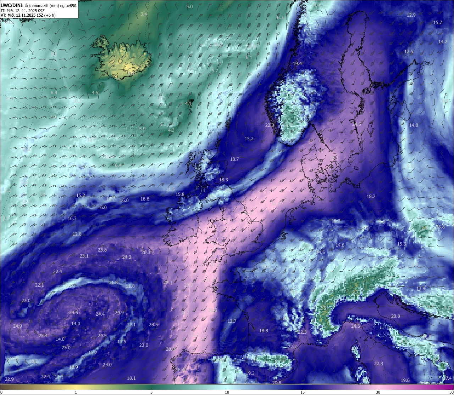Click the 14.6 value label
Viewport: 454px width, 395px height.
(x=340, y=245)
